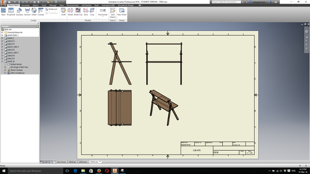Click the Start button
Screen dimensions: 310x174
4,171
